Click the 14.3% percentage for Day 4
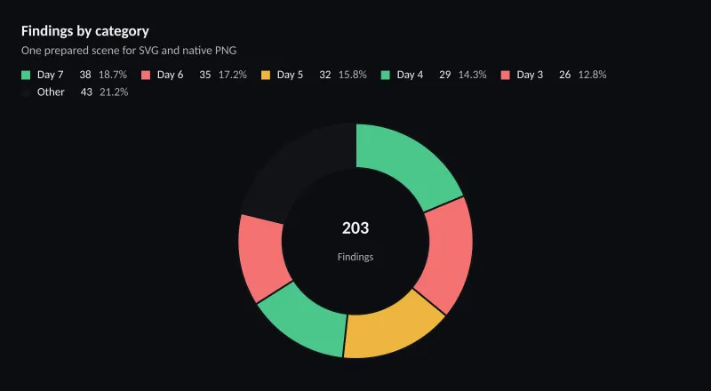 473,75
